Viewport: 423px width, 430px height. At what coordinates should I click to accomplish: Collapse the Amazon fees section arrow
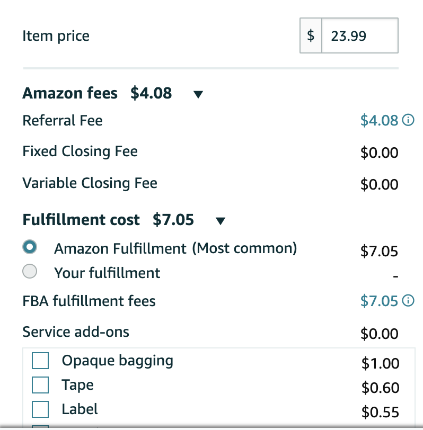click(x=198, y=94)
